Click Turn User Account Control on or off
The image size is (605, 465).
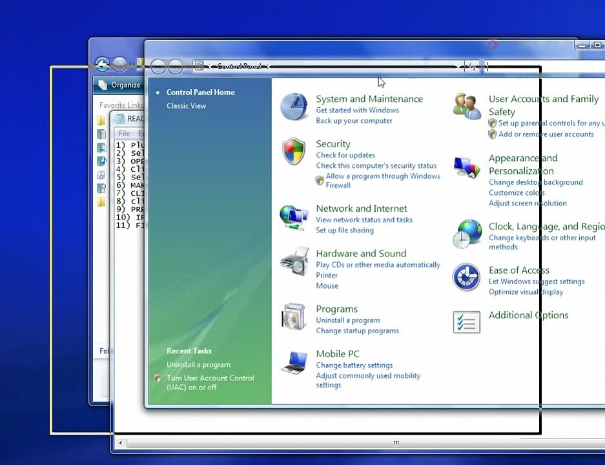coord(210,382)
